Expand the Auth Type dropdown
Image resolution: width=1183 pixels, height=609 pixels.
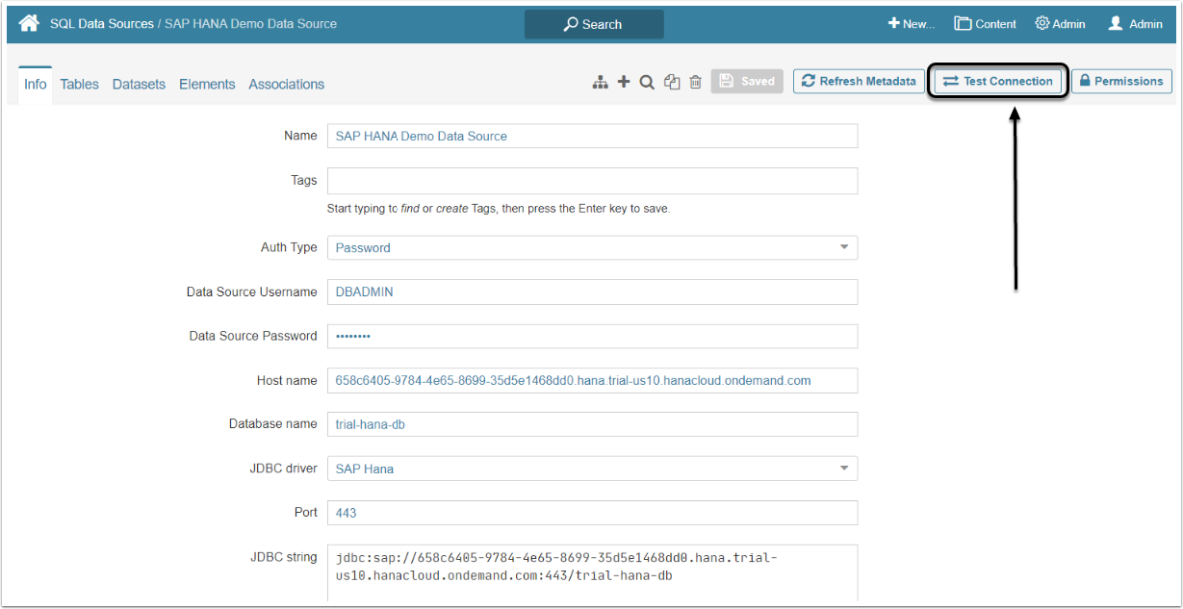coord(592,248)
